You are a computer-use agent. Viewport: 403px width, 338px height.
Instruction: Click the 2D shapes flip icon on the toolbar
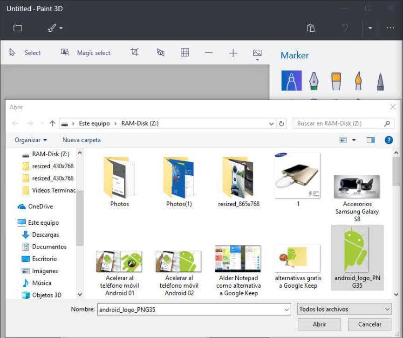(160, 53)
